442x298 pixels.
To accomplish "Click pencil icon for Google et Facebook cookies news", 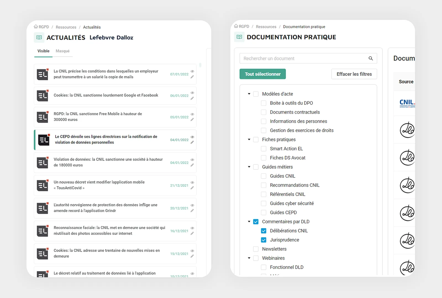I will (x=192, y=98).
